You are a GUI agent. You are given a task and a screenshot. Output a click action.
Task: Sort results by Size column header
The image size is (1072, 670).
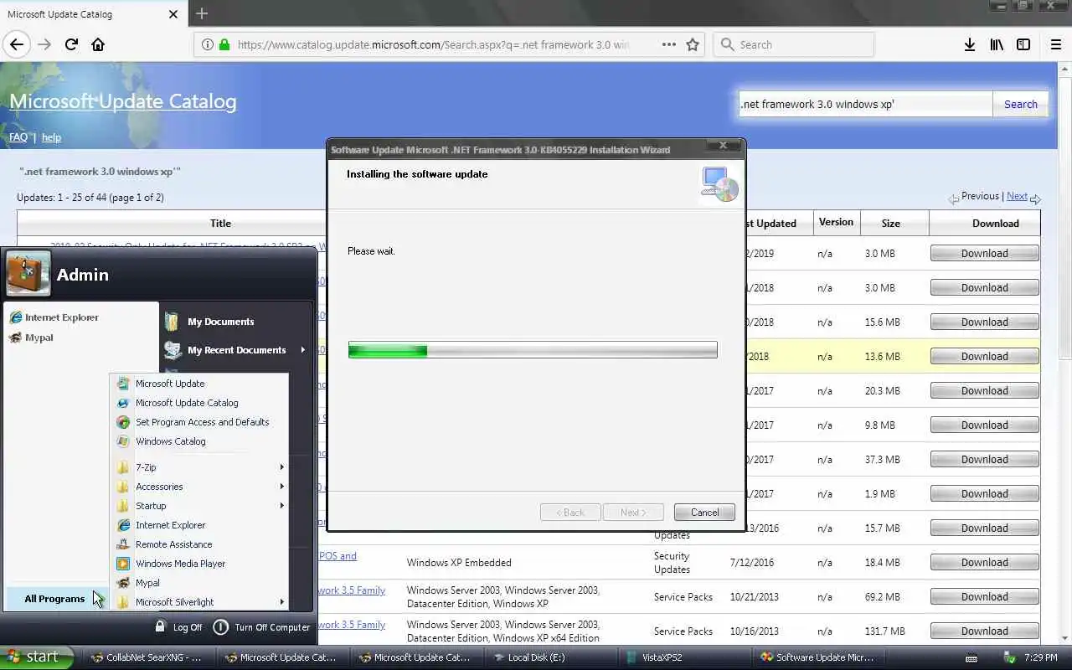point(891,224)
